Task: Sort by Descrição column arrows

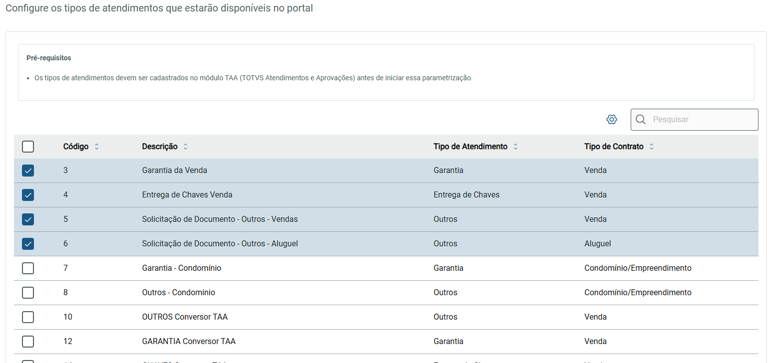Action: (186, 147)
